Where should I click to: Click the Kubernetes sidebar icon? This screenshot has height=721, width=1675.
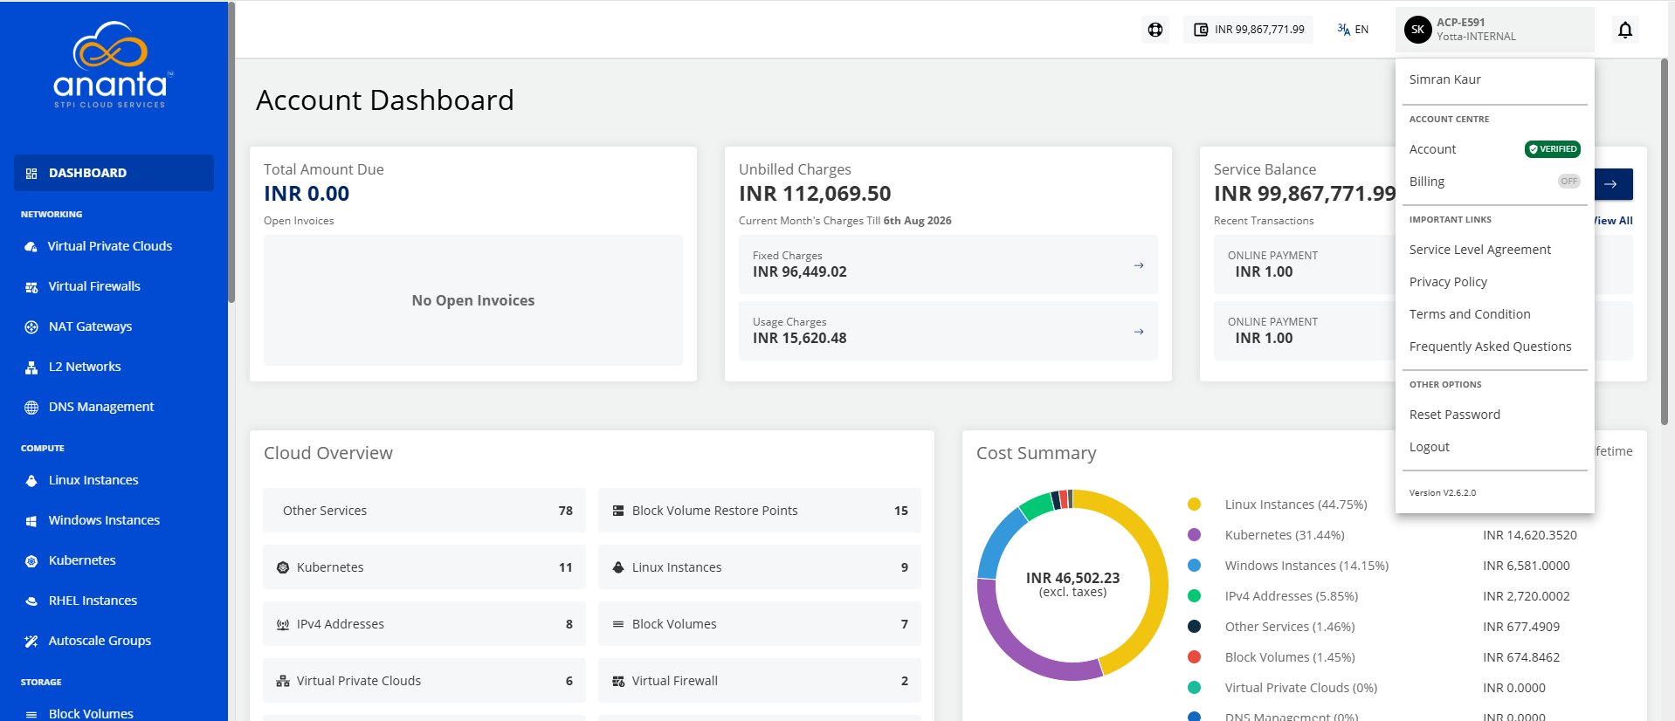31,561
